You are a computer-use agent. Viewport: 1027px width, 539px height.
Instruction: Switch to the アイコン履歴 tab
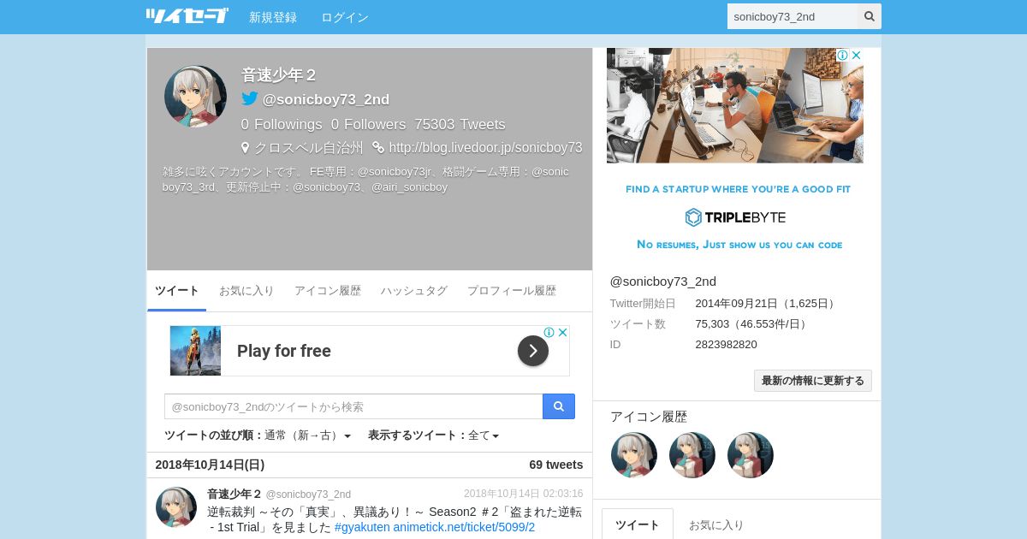point(328,291)
